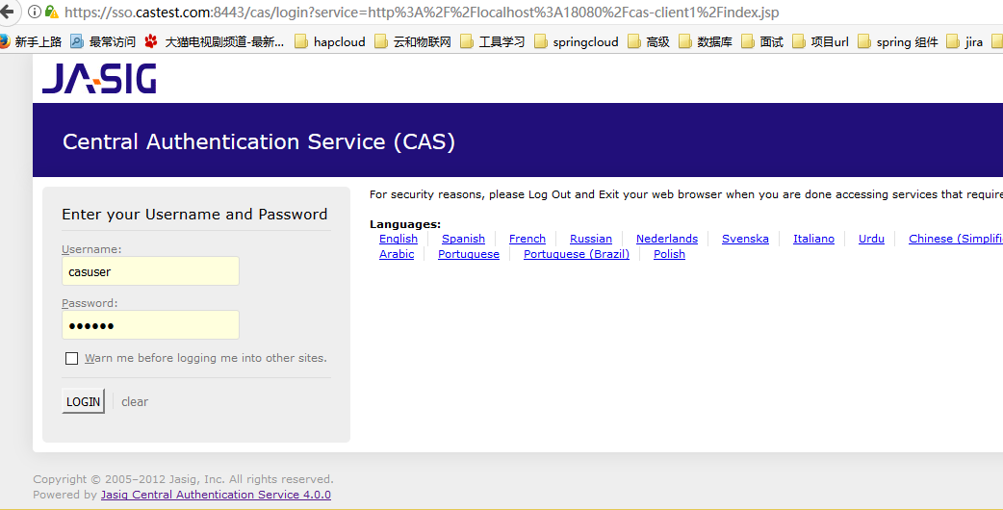
Task: Click the Username: label
Action: pos(91,249)
